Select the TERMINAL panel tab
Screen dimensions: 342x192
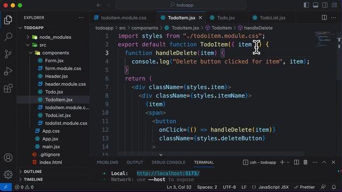[x=204, y=162]
